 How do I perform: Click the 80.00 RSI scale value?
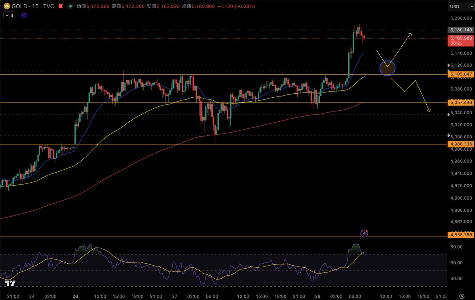tap(456, 247)
